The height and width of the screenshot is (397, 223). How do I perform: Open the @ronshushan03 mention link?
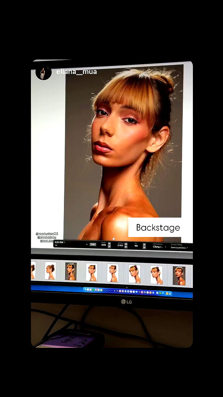tap(47, 233)
